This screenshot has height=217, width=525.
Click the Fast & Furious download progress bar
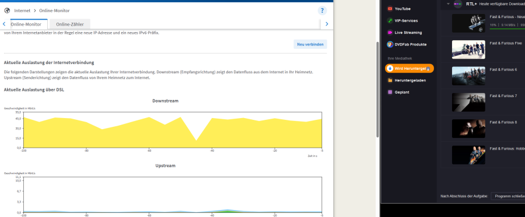pyautogui.click(x=507, y=29)
